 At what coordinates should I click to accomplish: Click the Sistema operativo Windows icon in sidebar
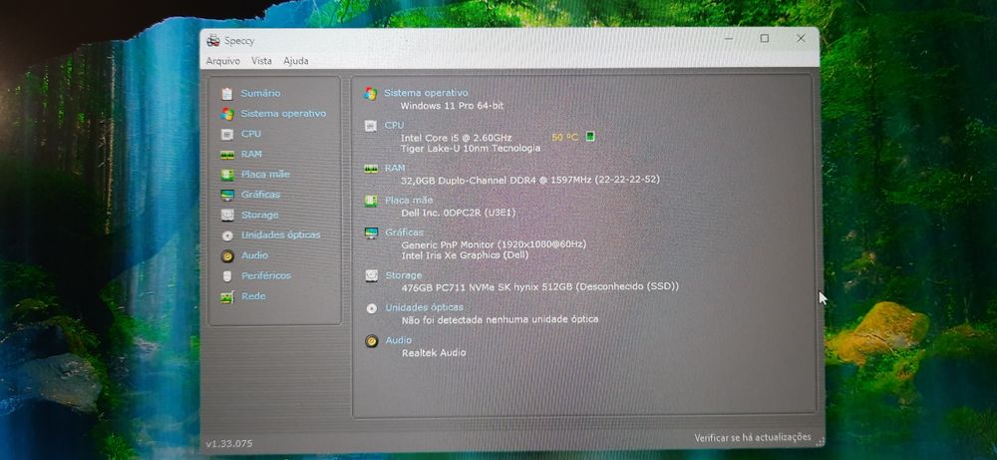227,114
